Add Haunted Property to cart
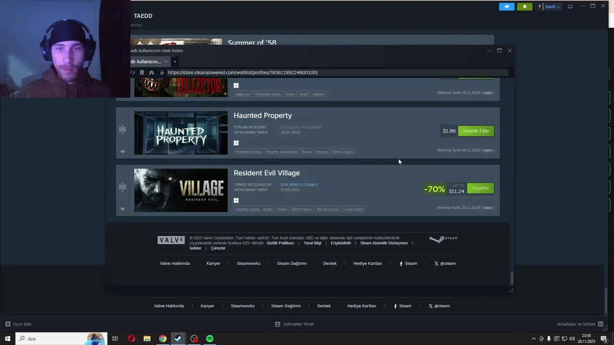This screenshot has width=614, height=345. pos(476,131)
